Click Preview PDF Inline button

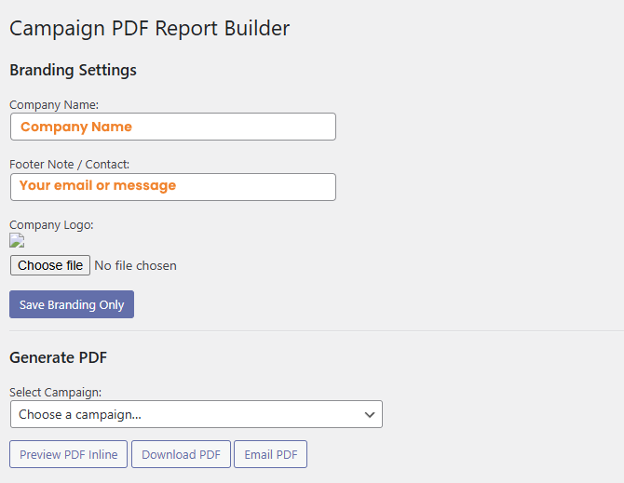coord(68,454)
